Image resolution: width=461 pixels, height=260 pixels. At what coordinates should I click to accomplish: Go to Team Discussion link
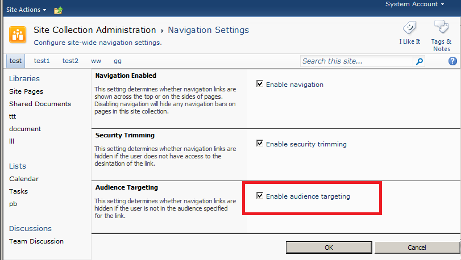pos(36,241)
